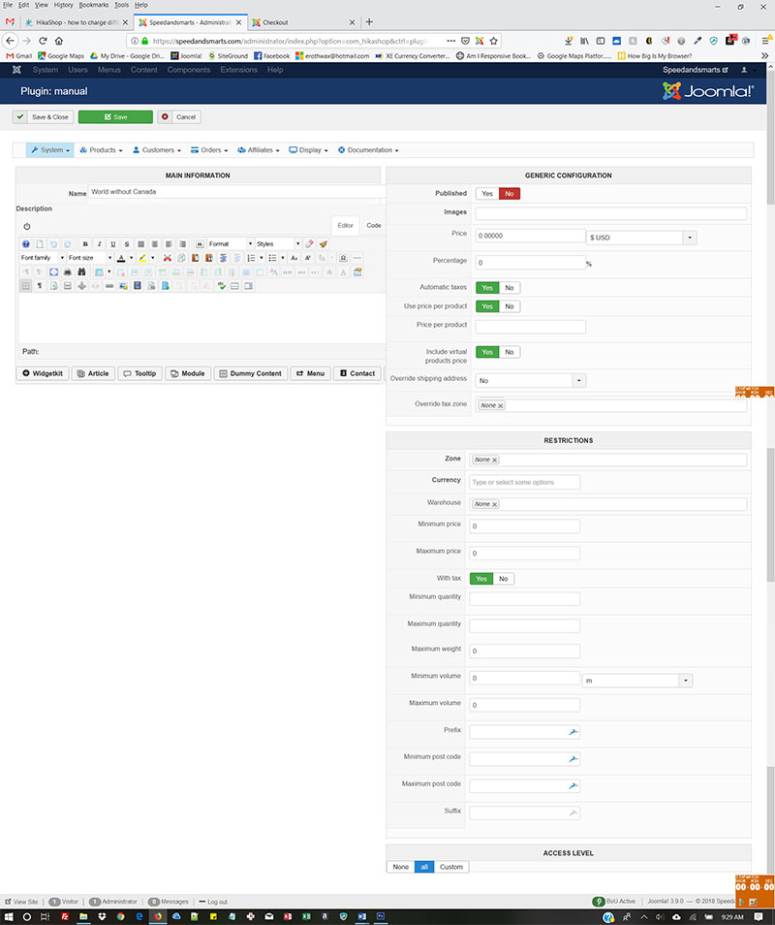Expand the Products menu dropdown
775x925 pixels.
(102, 150)
